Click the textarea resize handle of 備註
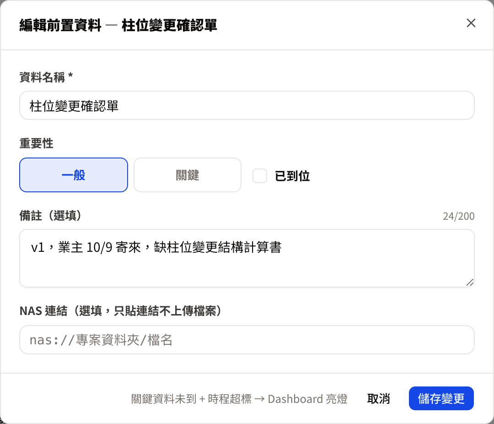 click(x=470, y=283)
